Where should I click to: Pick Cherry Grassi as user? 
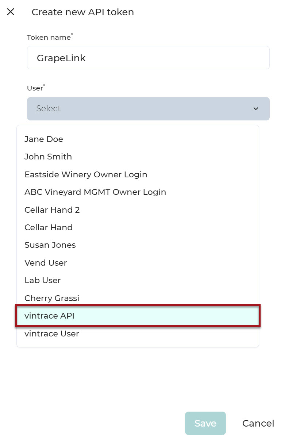(x=138, y=298)
